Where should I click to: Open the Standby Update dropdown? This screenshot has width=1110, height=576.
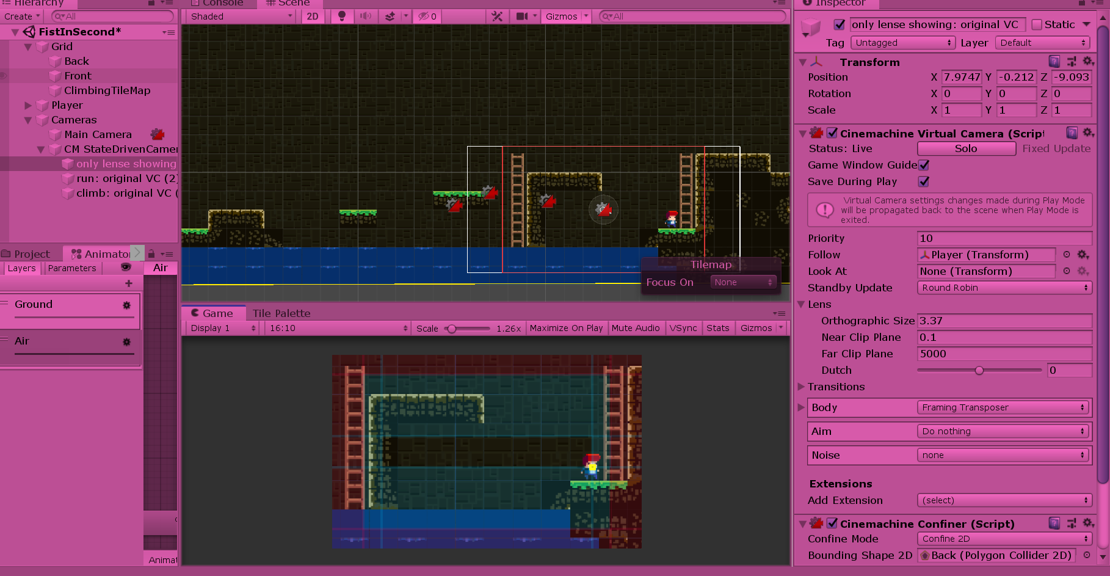(x=1004, y=288)
